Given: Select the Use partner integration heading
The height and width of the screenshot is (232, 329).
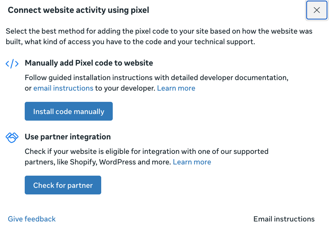Looking at the screenshot, I should (x=68, y=137).
